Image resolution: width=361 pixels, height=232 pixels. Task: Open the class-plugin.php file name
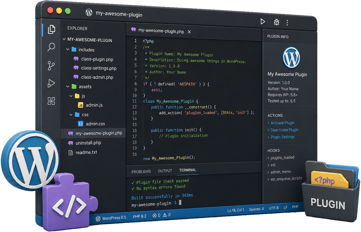pyautogui.click(x=97, y=59)
